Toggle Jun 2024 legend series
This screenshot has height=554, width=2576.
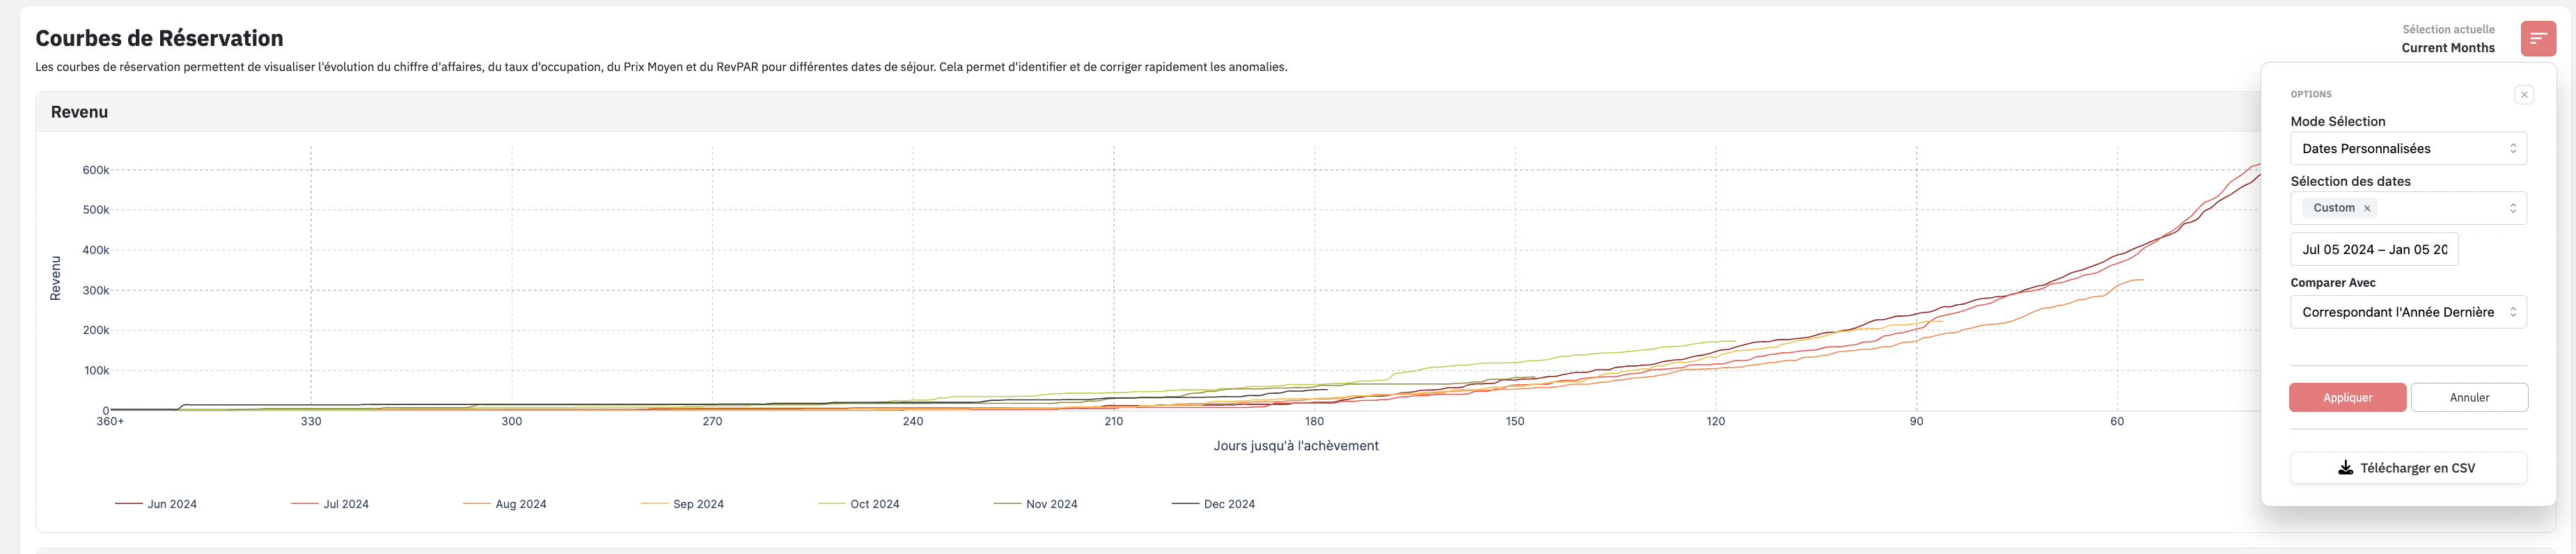[156, 504]
